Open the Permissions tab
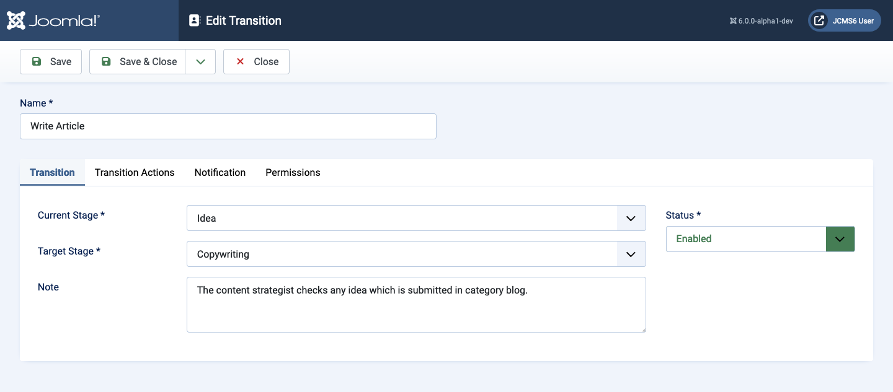This screenshot has width=893, height=392. (x=293, y=173)
